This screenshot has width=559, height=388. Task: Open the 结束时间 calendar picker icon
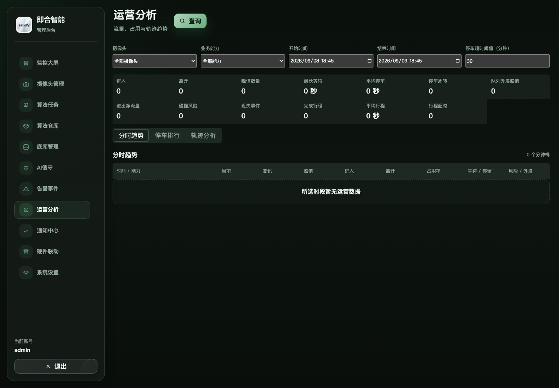coord(457,61)
